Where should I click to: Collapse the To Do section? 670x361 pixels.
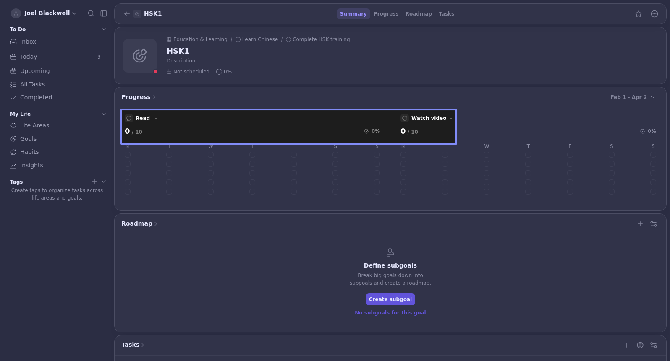click(104, 29)
